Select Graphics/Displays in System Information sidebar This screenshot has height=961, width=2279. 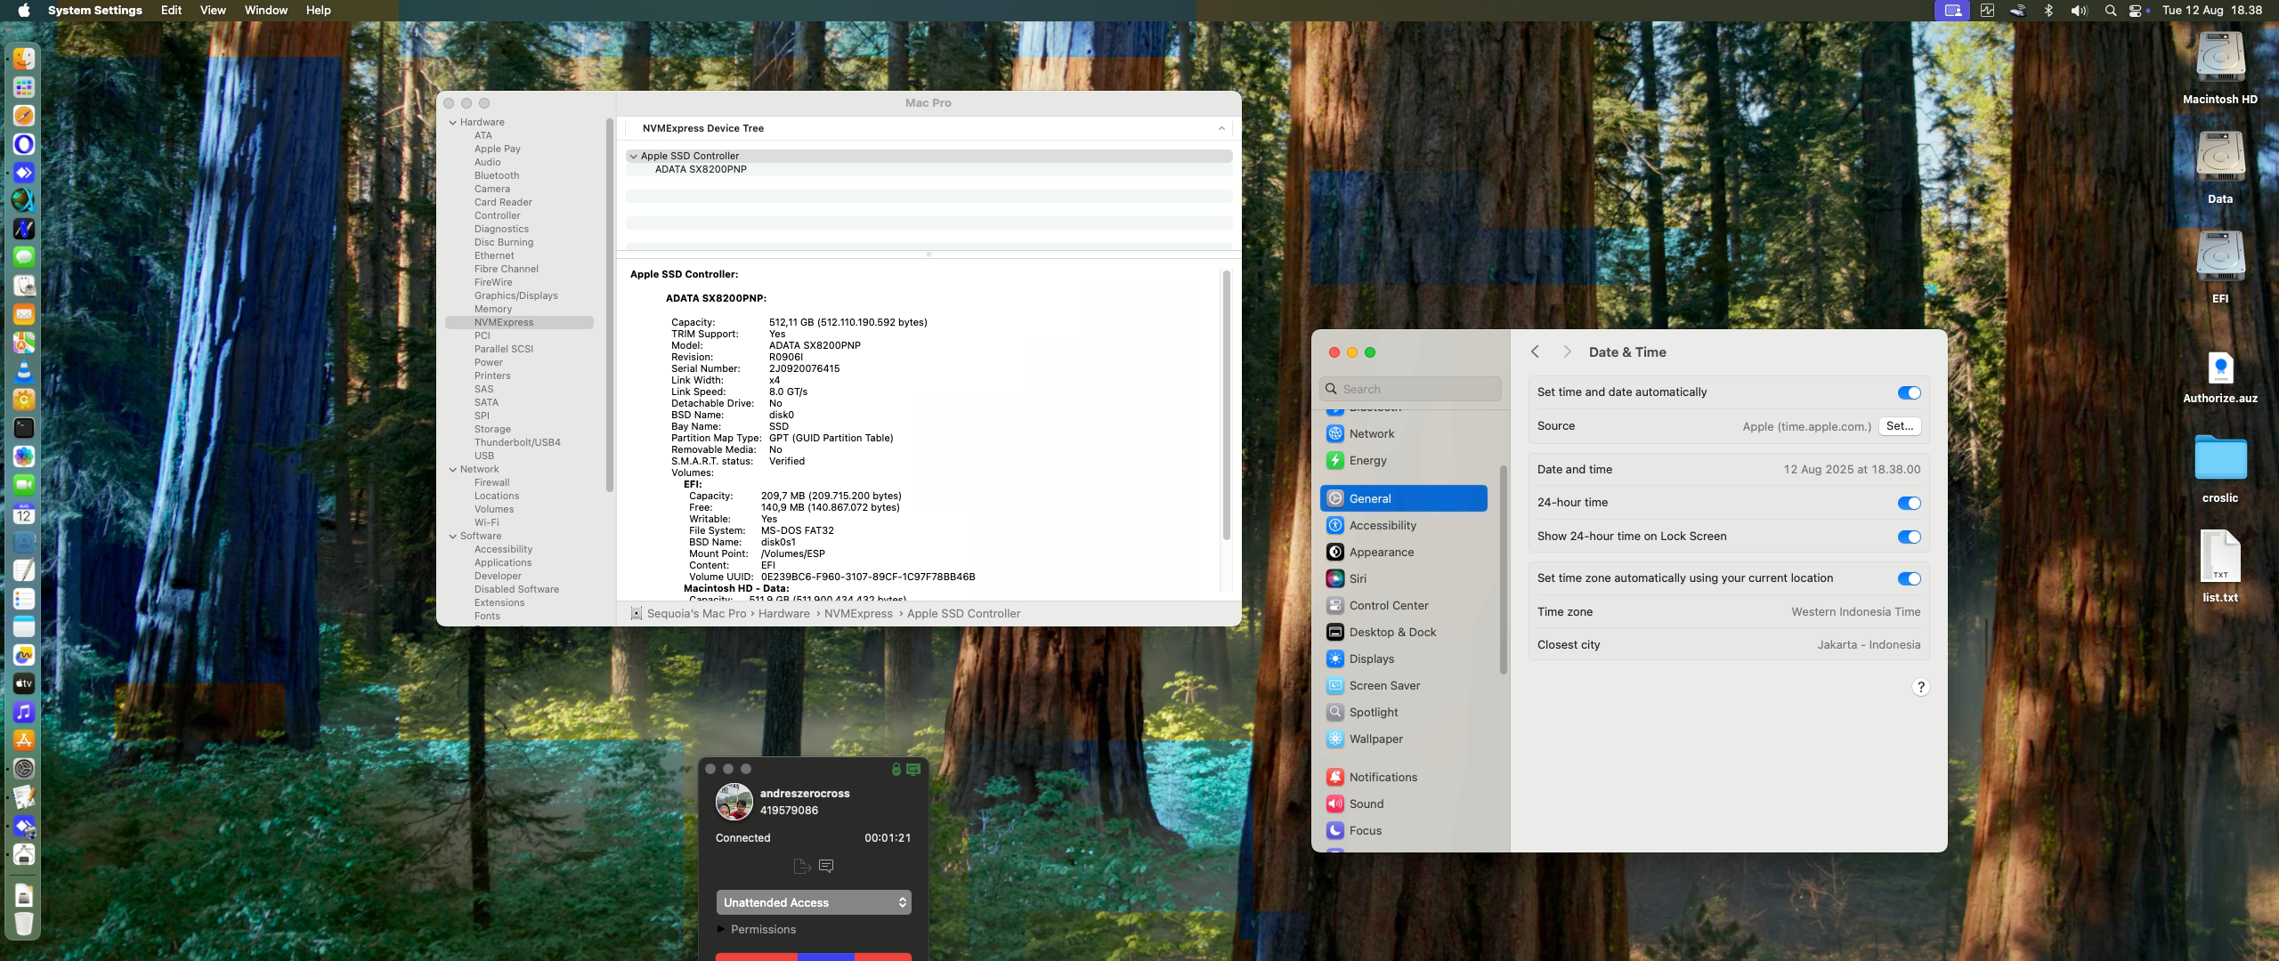click(516, 296)
